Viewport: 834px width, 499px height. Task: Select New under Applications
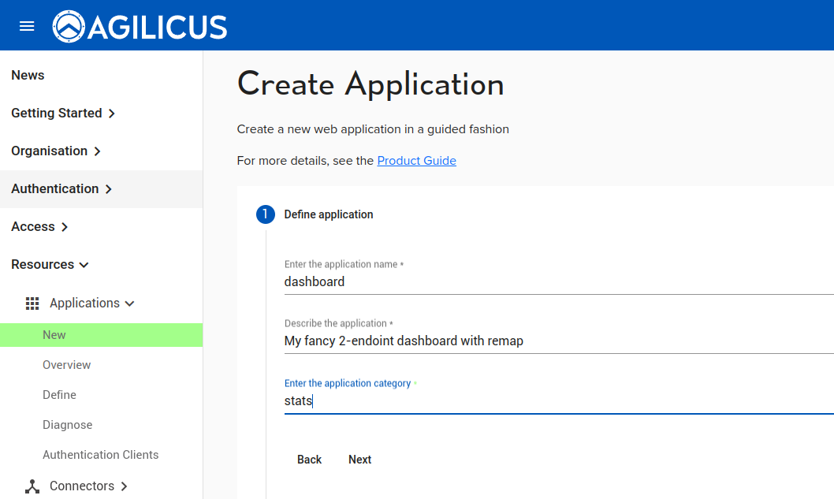point(54,335)
